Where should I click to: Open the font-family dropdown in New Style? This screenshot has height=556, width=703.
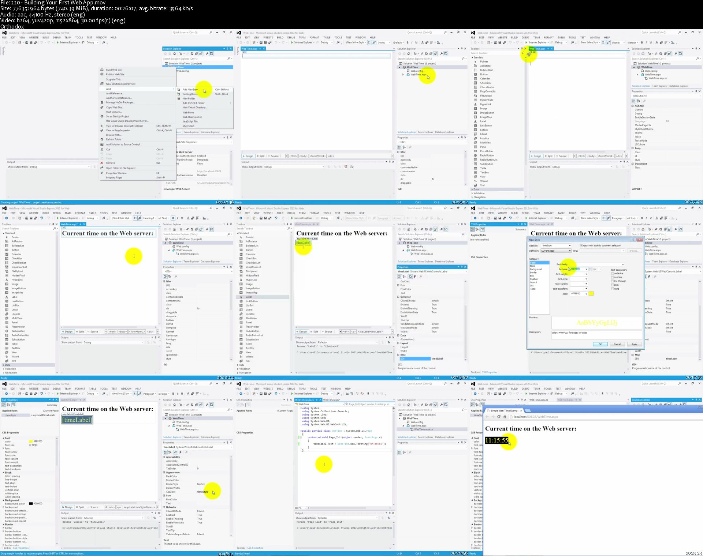click(622, 264)
